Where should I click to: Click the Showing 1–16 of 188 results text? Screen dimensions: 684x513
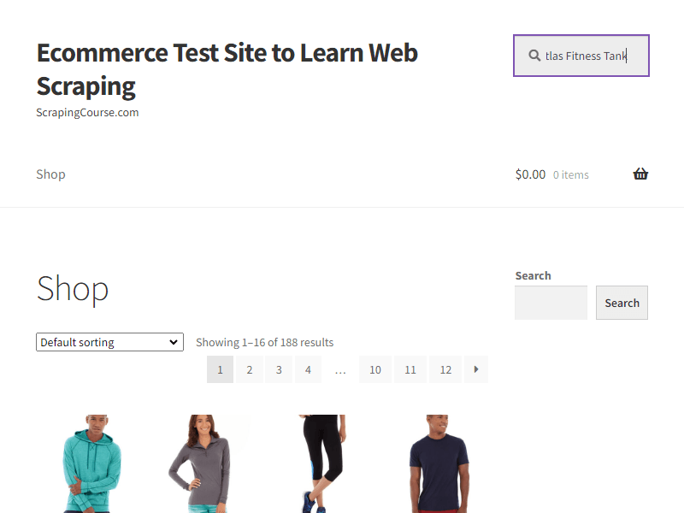264,343
